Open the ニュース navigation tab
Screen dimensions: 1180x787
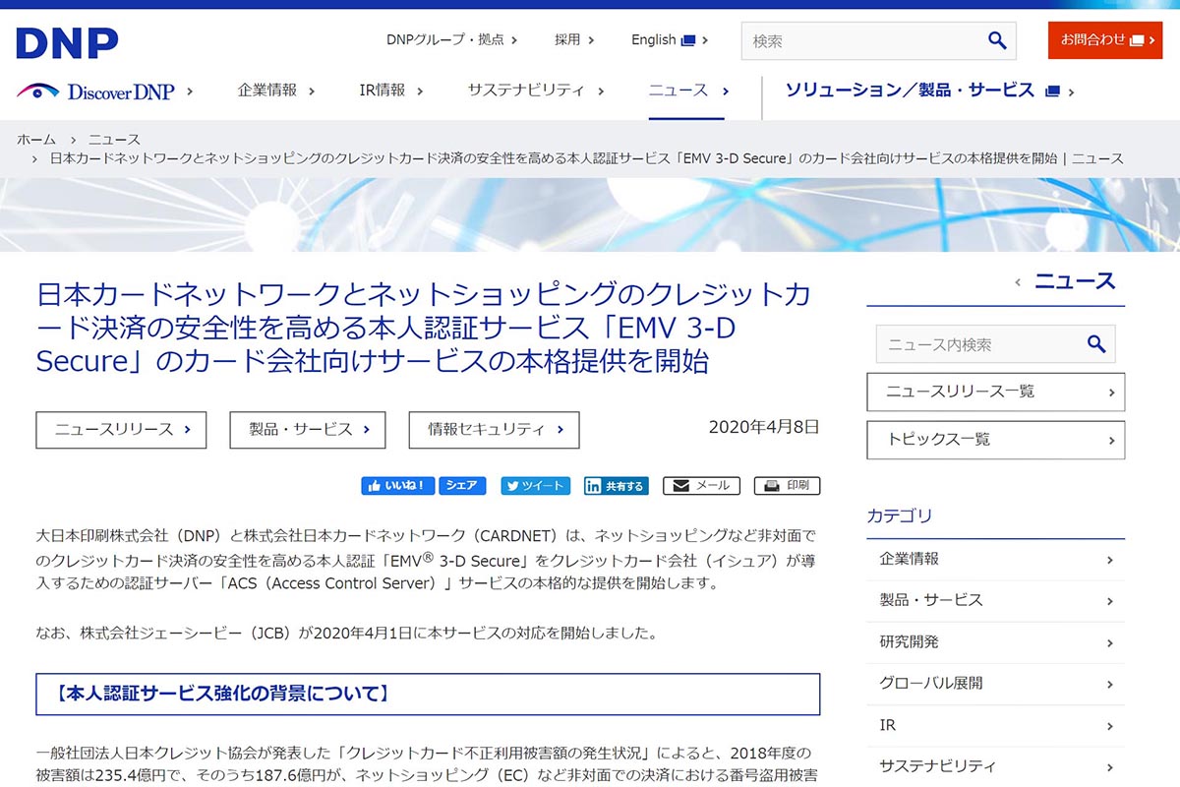click(x=687, y=91)
